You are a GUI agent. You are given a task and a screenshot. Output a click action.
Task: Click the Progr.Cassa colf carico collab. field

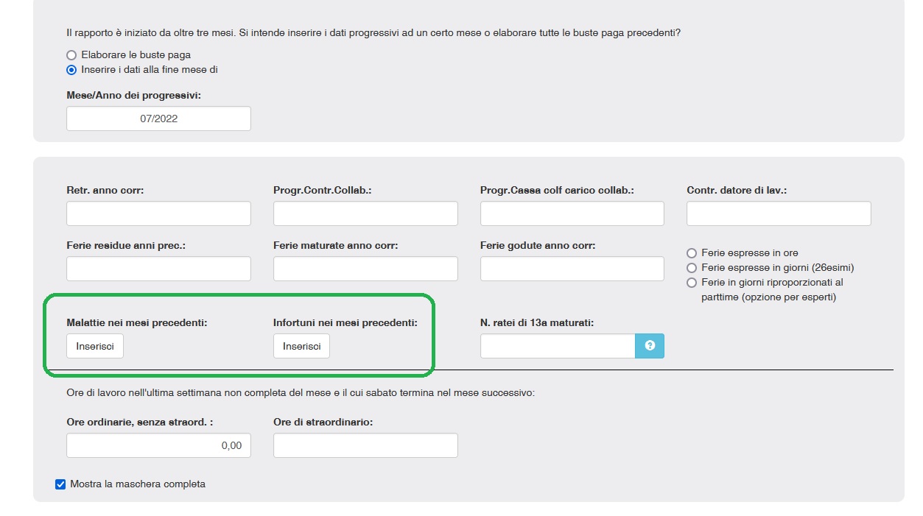click(x=572, y=213)
